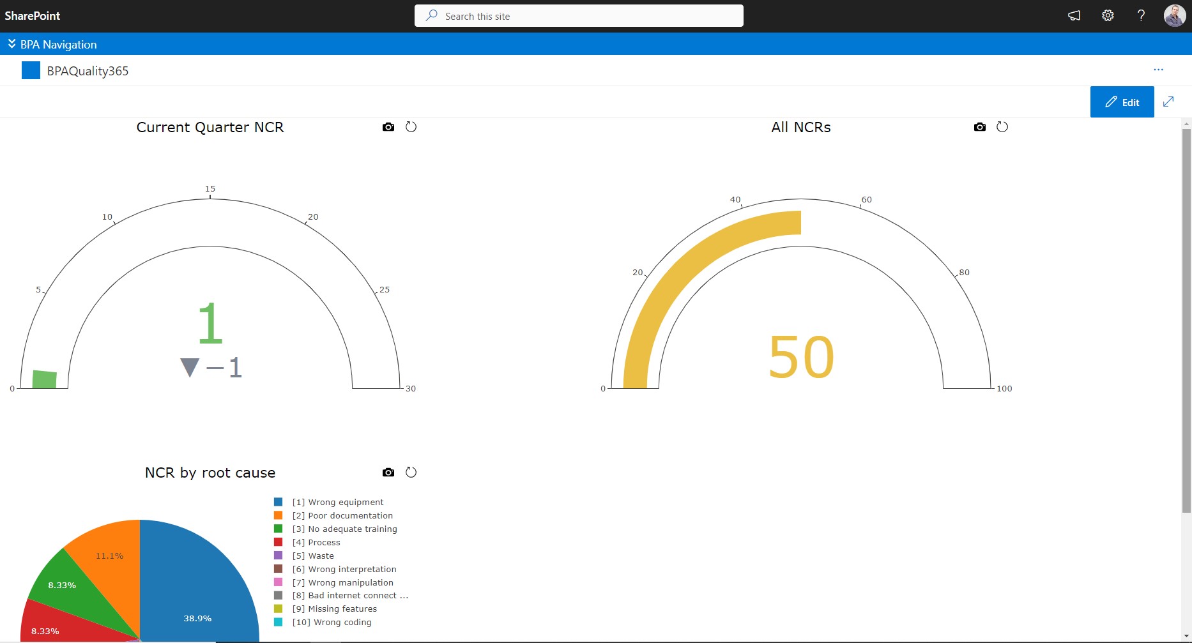1192x643 pixels.
Task: Refresh the Current Quarter NCR chart
Action: pyautogui.click(x=411, y=127)
